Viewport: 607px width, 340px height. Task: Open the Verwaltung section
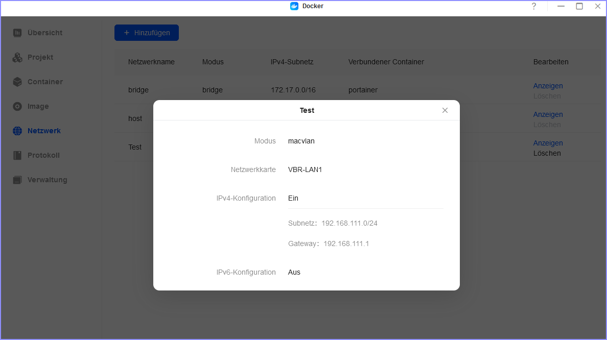47,180
